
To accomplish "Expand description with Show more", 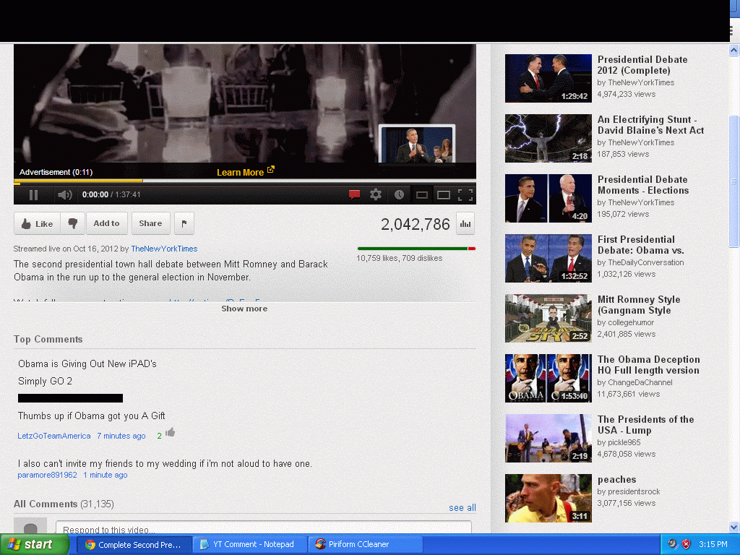I will [244, 309].
